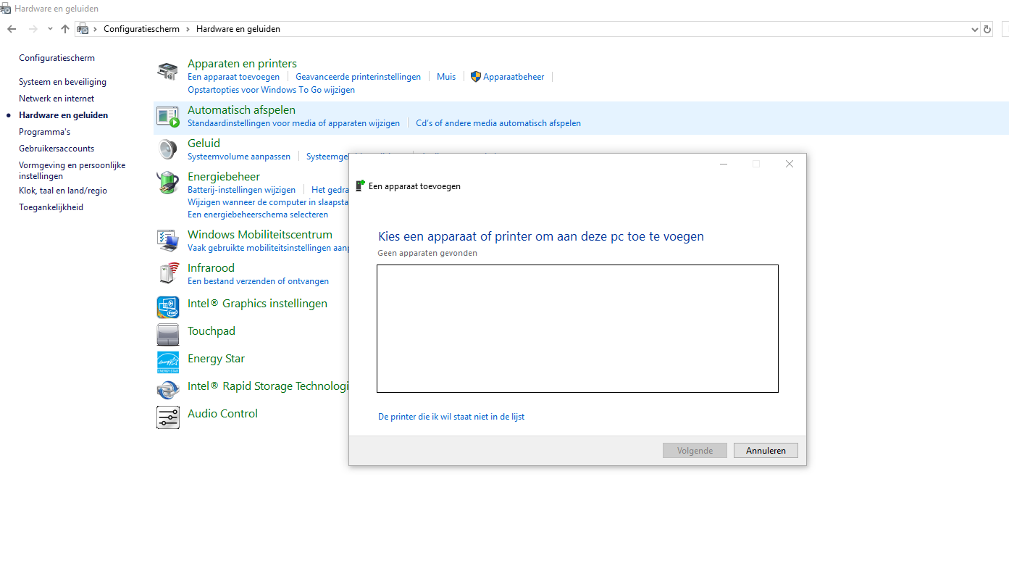Click the Annuleren button
This screenshot has height=566, width=1009.
766,451
